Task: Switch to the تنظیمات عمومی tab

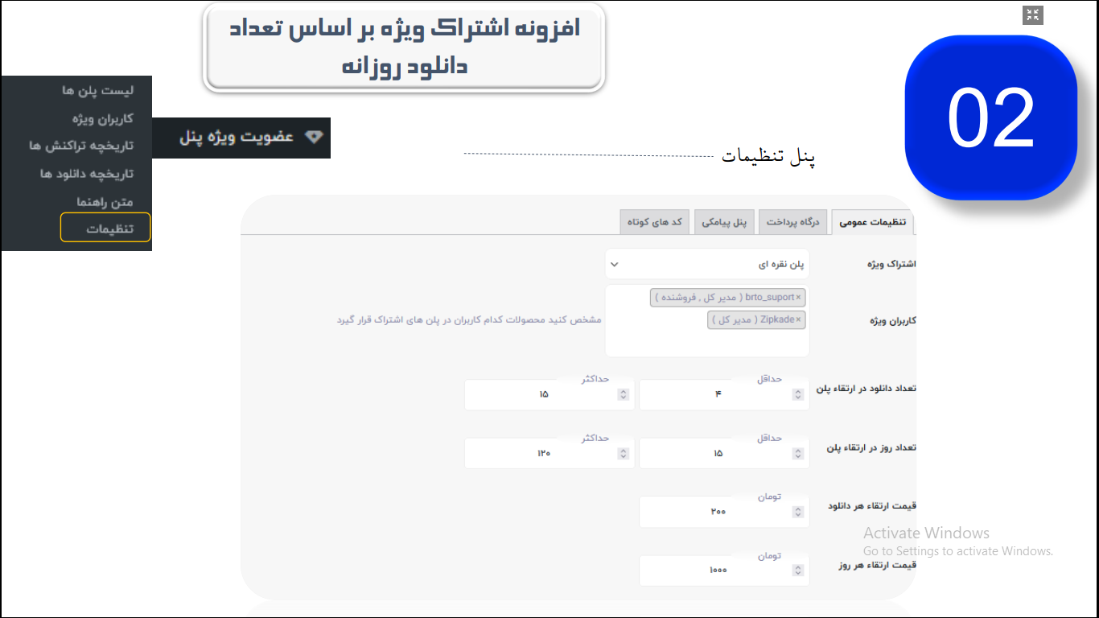Action: pos(873,223)
